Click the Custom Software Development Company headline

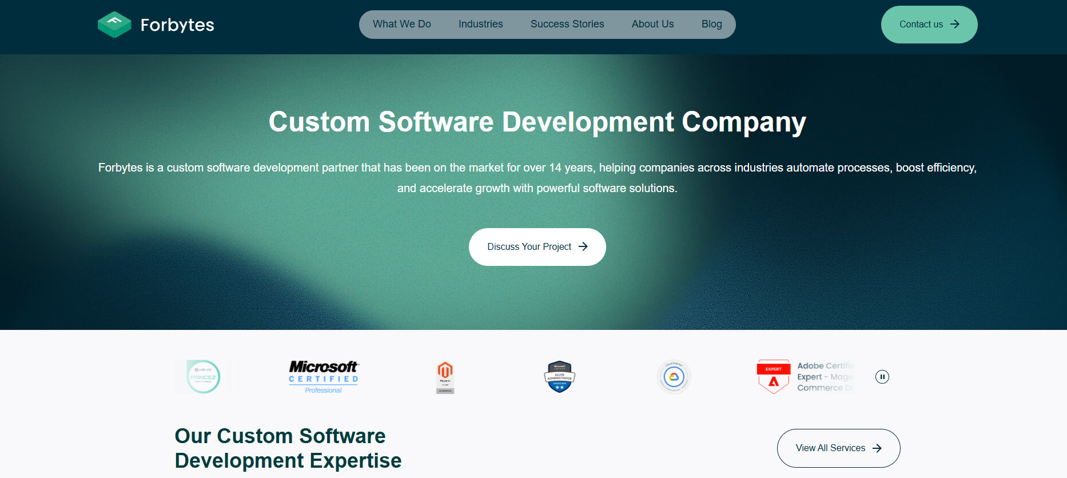[537, 122]
